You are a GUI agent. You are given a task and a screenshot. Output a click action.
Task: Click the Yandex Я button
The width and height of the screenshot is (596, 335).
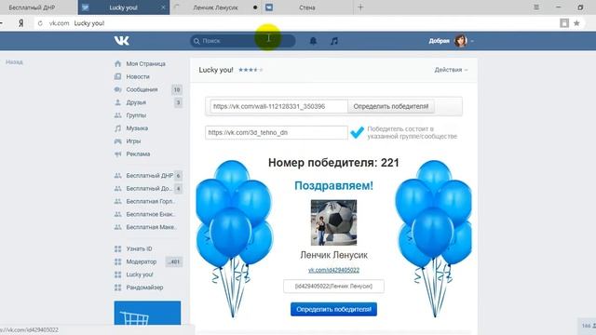coord(20,23)
